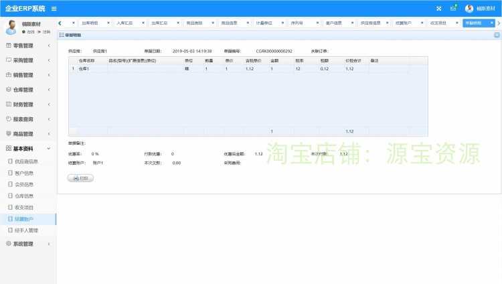Screen dimensions: 502x284
Task: Switch to the 出库汇总 tab
Action: (159, 23)
